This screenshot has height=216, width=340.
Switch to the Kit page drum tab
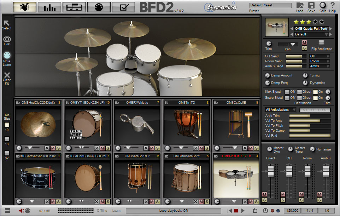[x=25, y=7]
